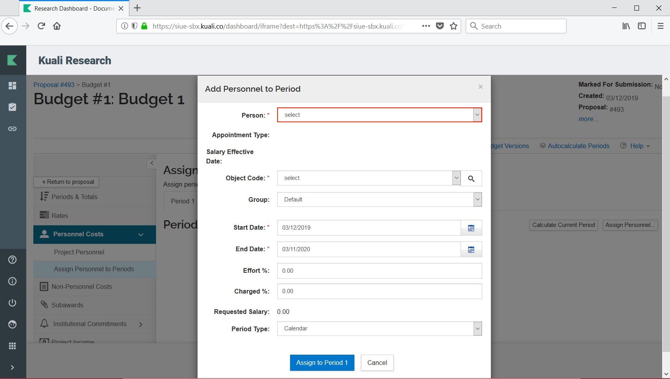Click the Effort % input field
Screen dimensions: 670x379
(x=379, y=271)
